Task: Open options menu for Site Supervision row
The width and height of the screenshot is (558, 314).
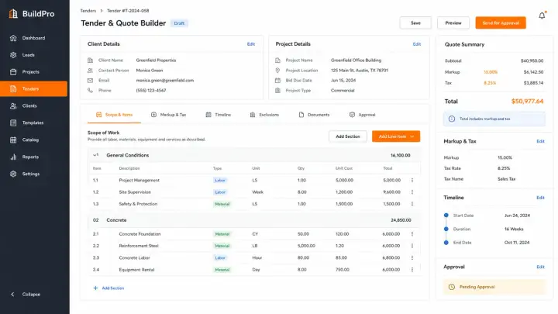Action: [412, 192]
